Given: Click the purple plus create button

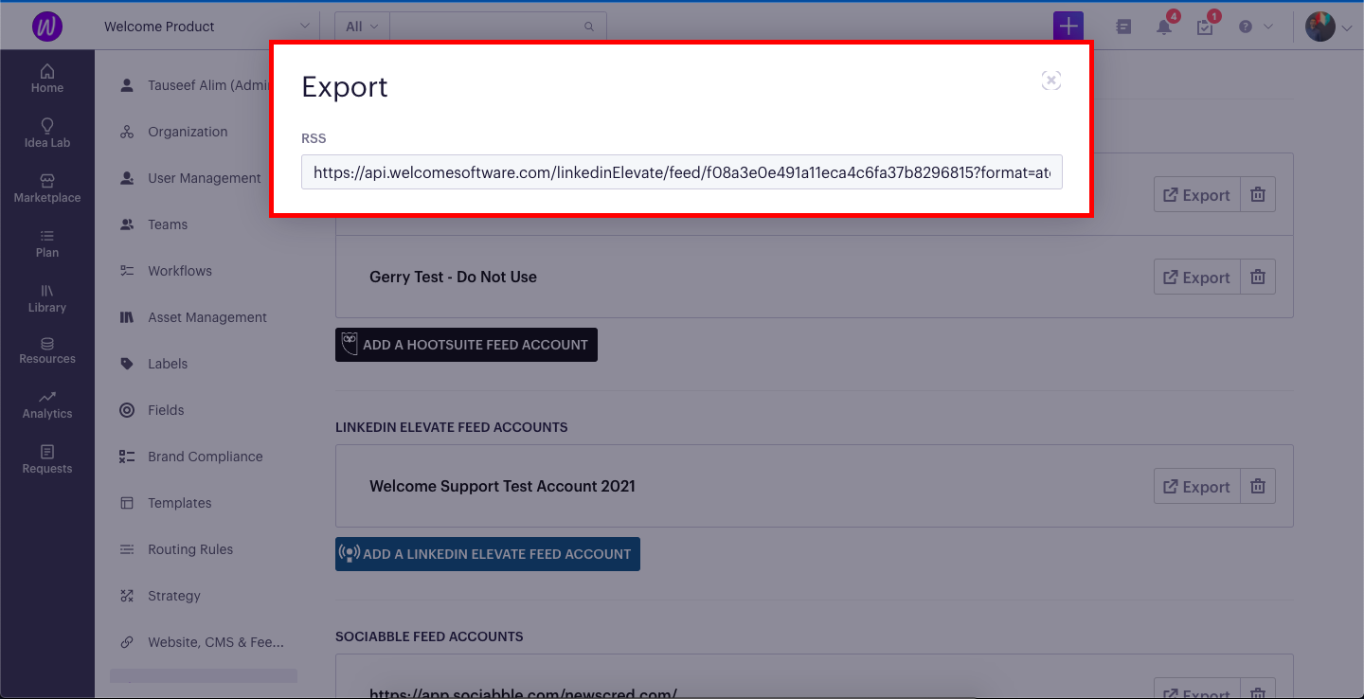Looking at the screenshot, I should tap(1068, 27).
